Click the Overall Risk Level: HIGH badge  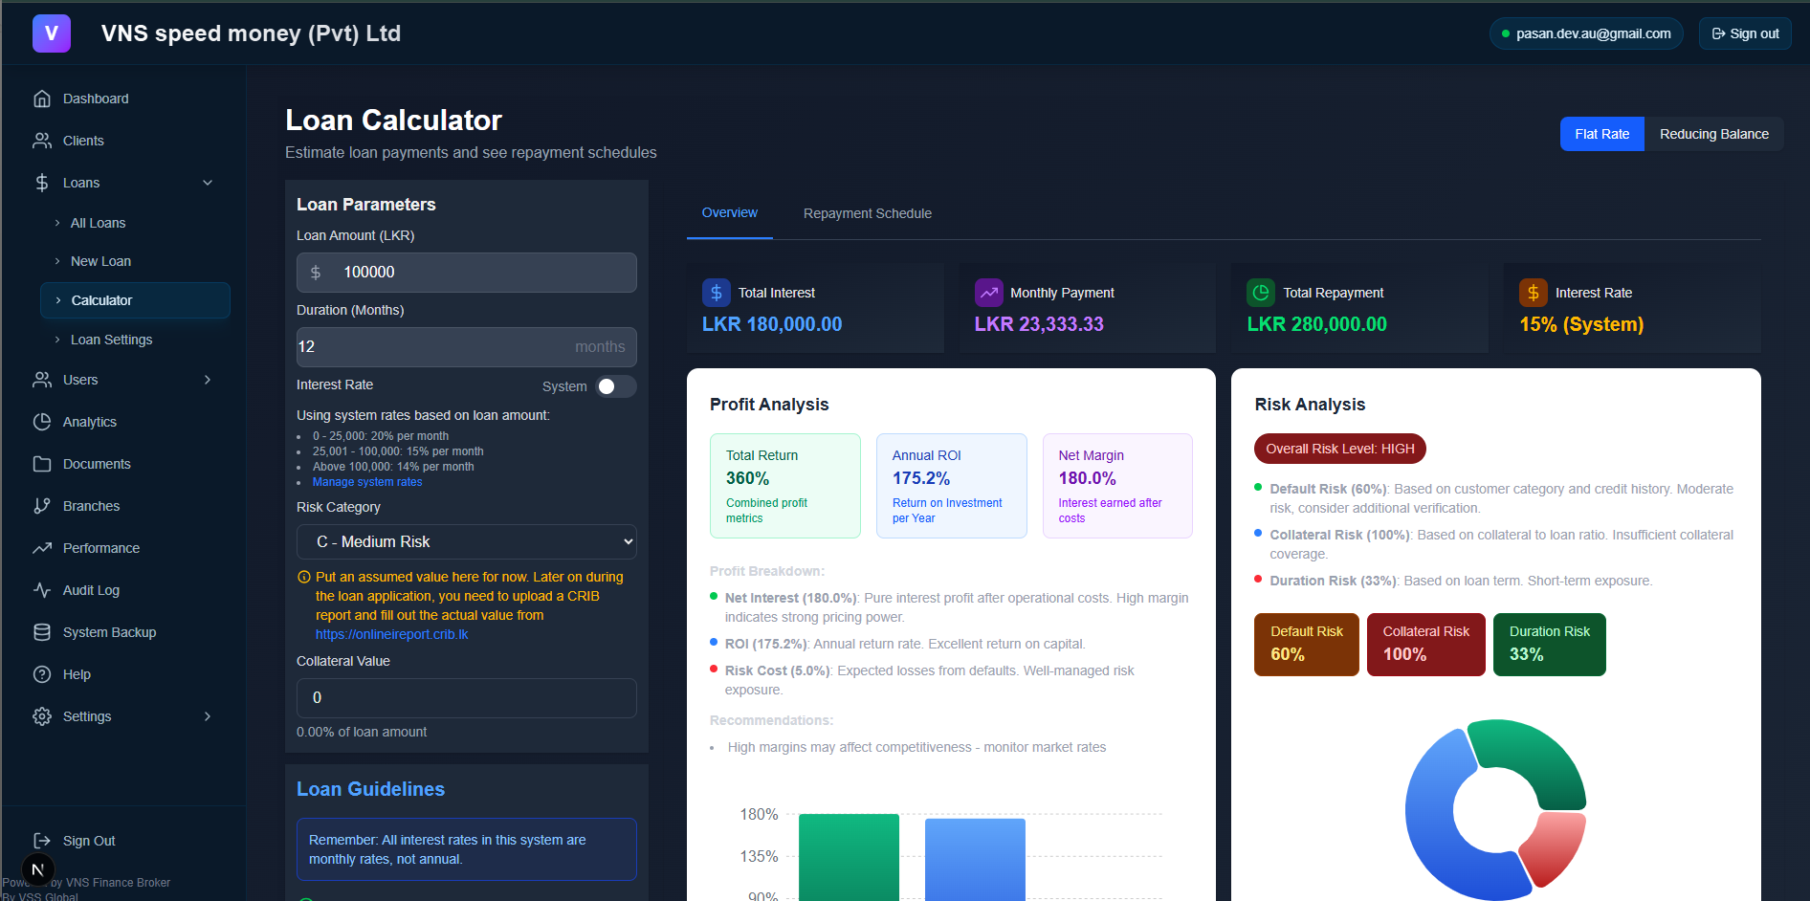point(1340,449)
